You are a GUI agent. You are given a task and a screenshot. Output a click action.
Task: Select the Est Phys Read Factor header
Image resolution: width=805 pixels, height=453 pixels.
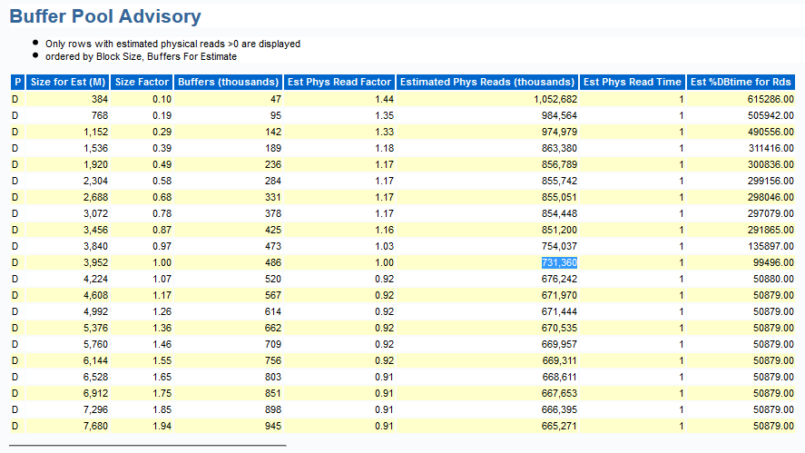point(339,82)
